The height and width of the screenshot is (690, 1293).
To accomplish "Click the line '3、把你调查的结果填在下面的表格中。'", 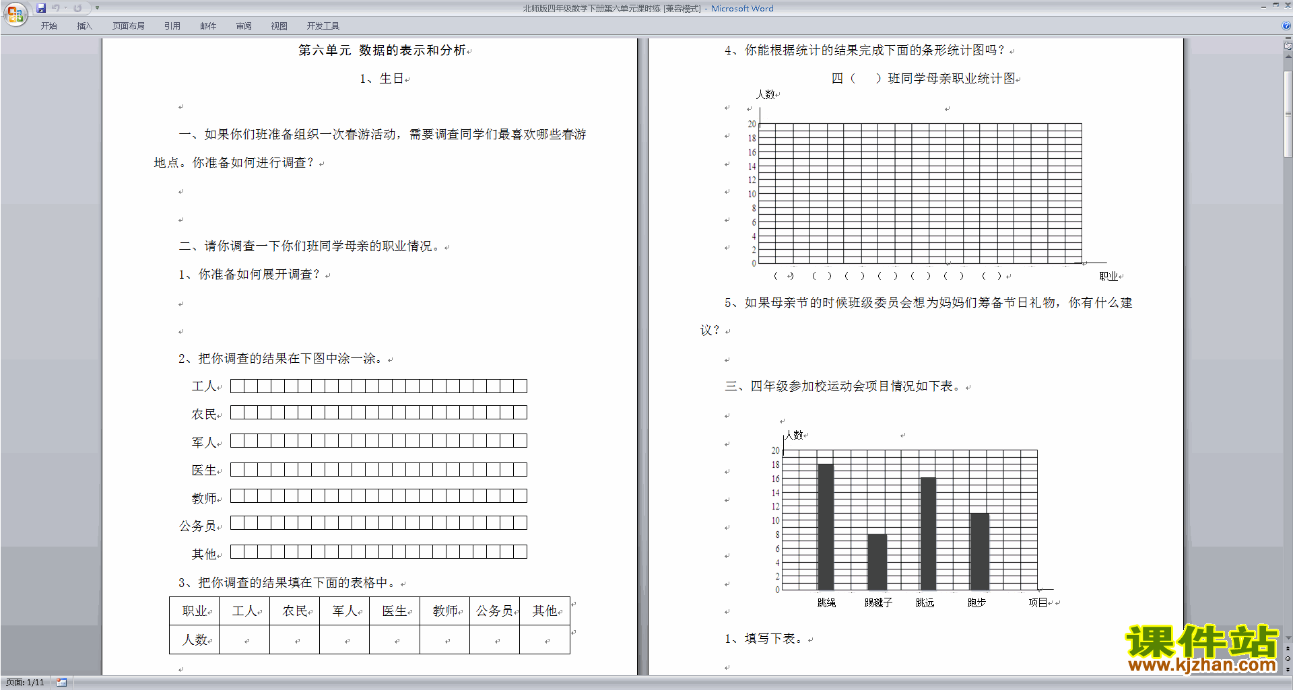I will tap(289, 583).
